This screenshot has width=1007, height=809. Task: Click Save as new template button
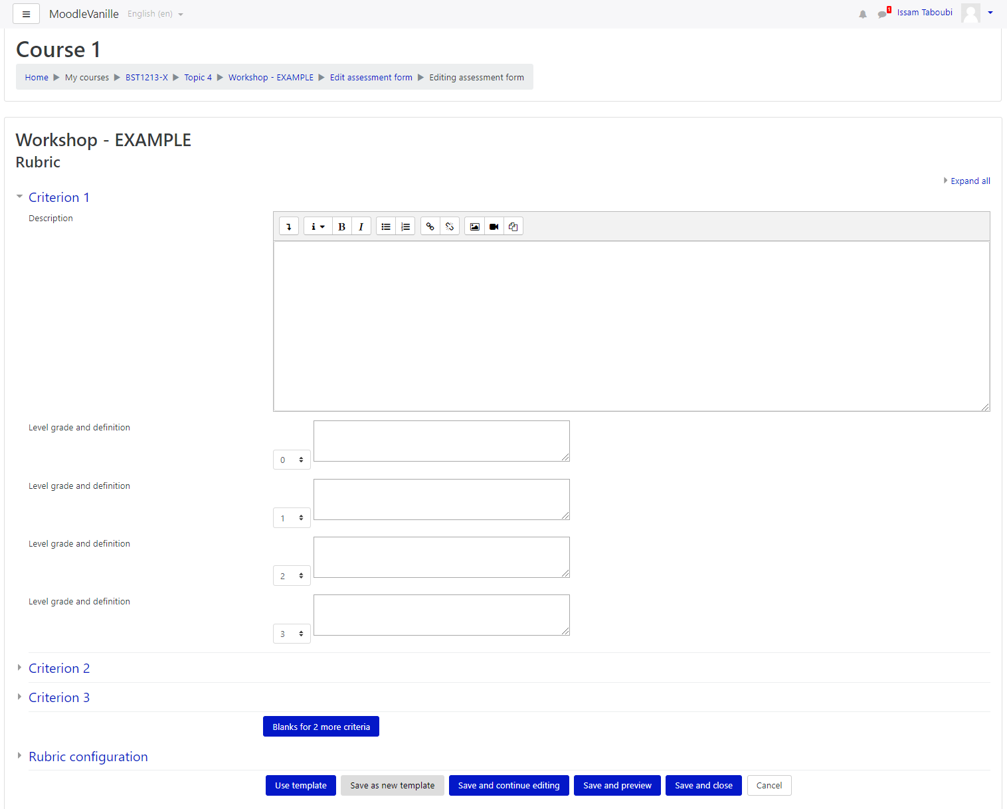tap(393, 785)
